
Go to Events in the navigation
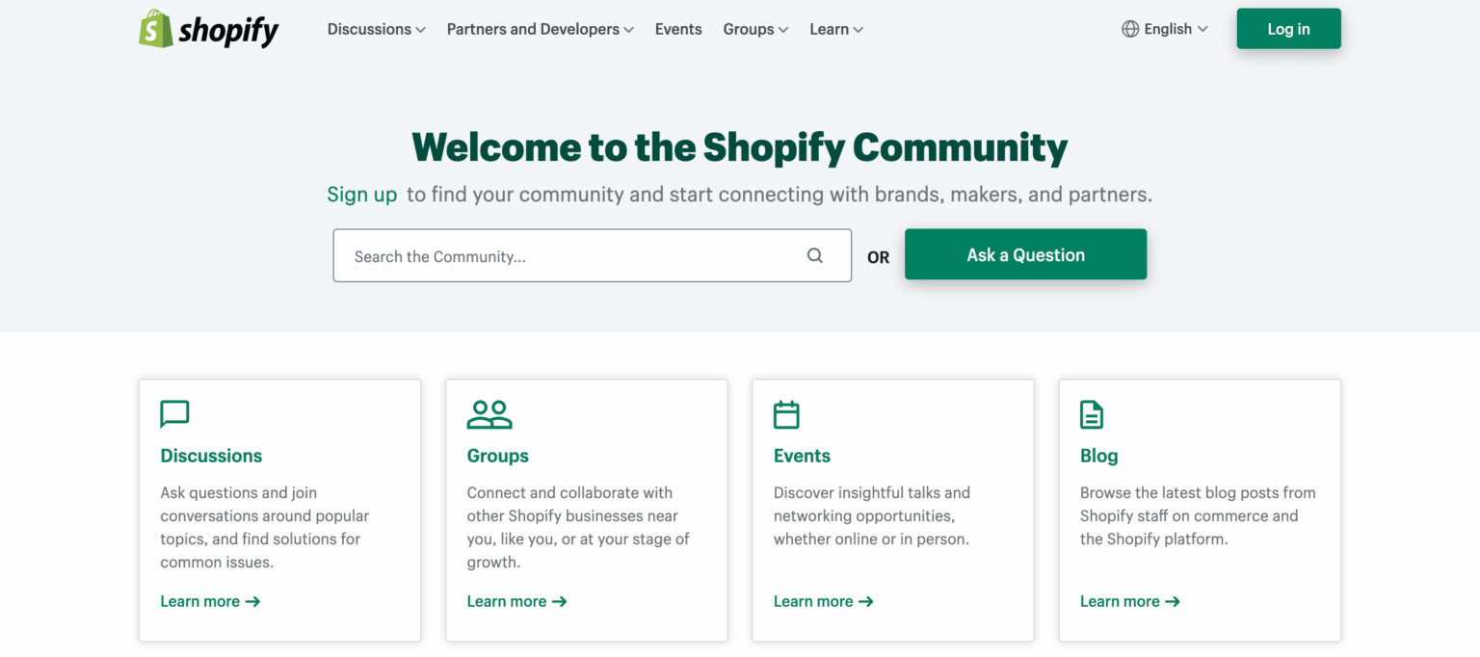[x=678, y=29]
